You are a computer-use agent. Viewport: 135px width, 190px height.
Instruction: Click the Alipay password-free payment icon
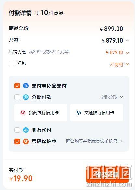(x=26, y=86)
